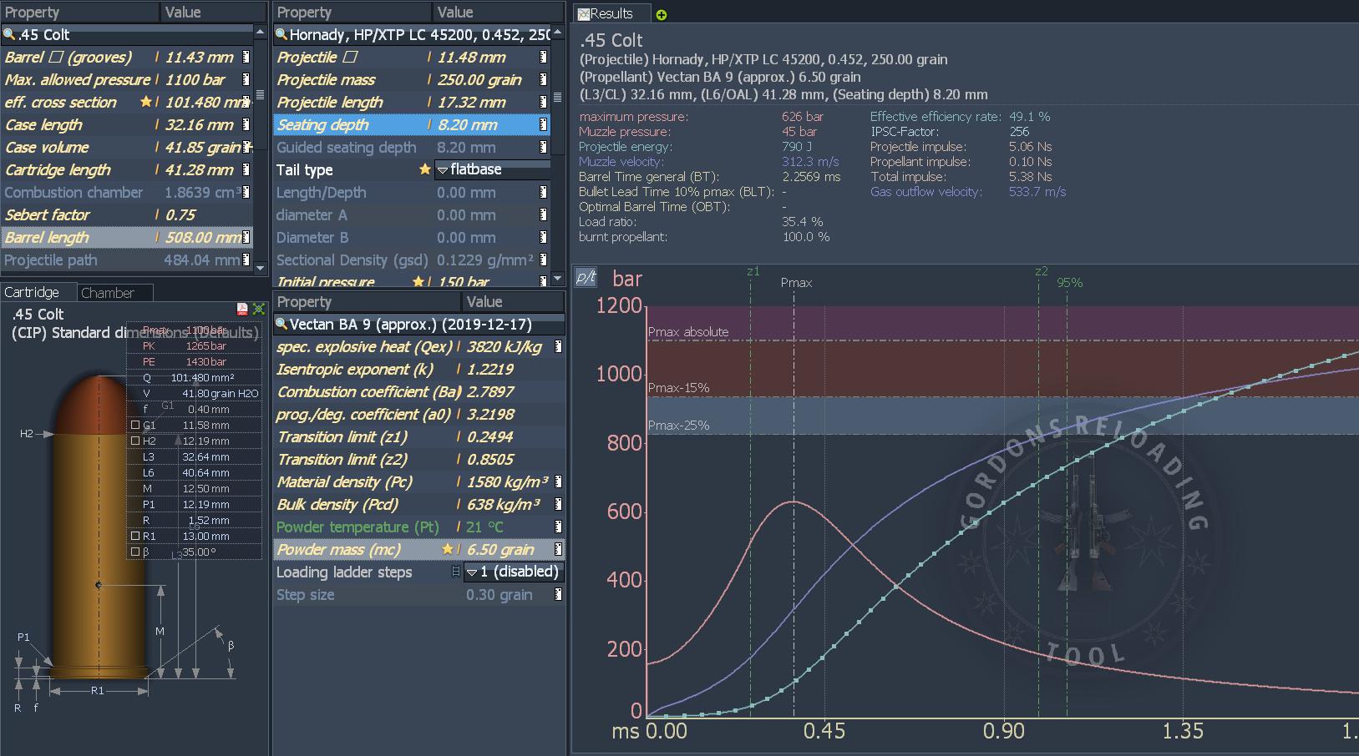Click the p/t chart mode icon
This screenshot has height=756, width=1359.
pyautogui.click(x=586, y=277)
